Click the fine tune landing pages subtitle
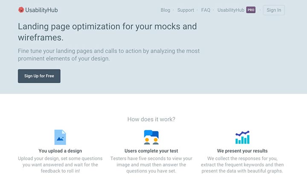Screen dimensions: 307x188 click(x=109, y=55)
